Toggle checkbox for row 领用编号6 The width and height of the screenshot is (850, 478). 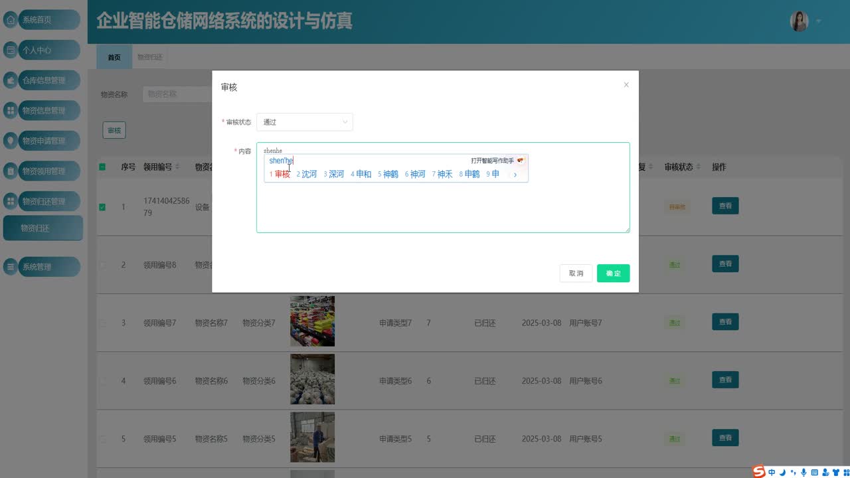(102, 381)
